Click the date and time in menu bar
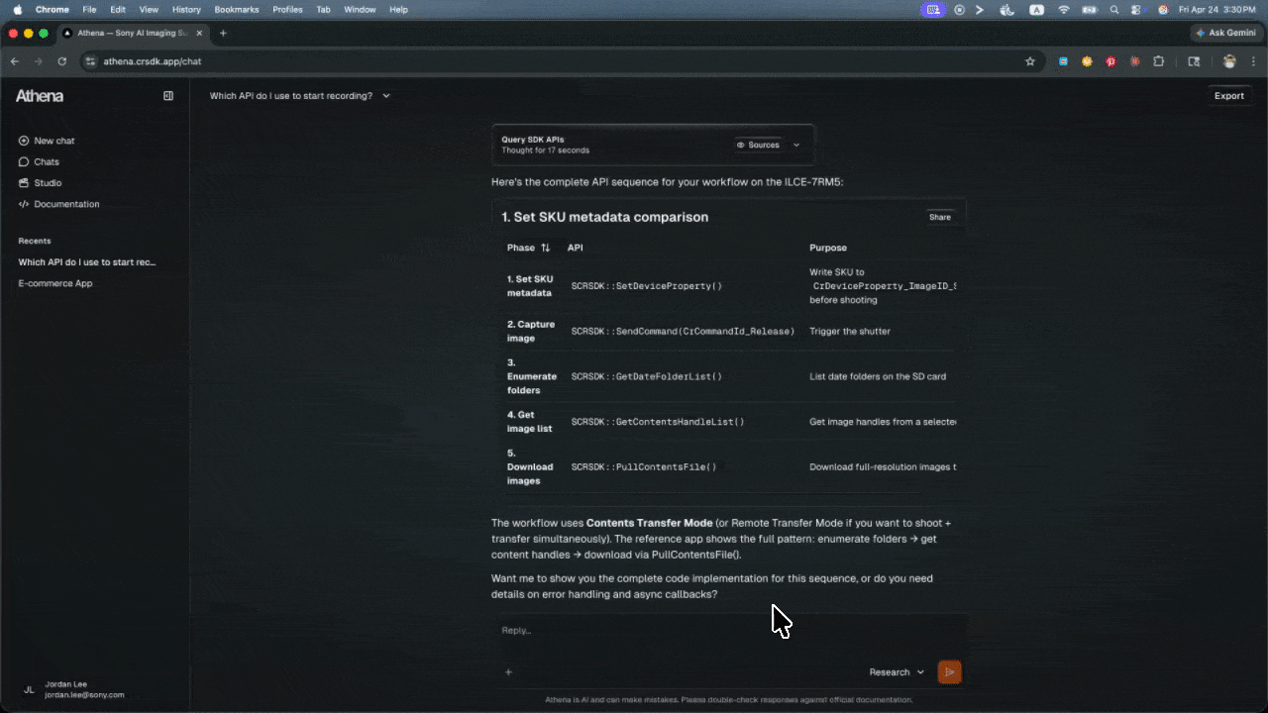Screen dimensions: 1268x713 coord(1217,9)
